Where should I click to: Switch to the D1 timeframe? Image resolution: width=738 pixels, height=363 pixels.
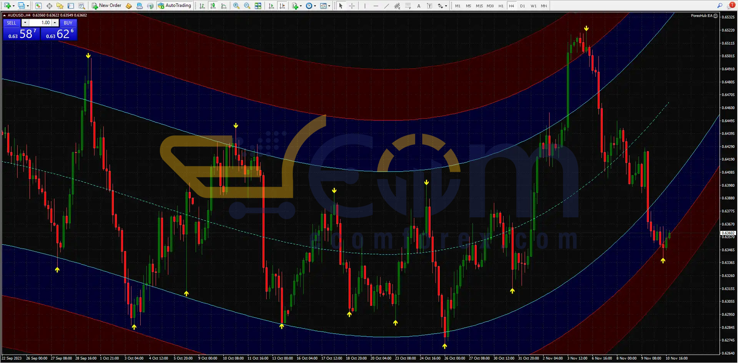(522, 6)
